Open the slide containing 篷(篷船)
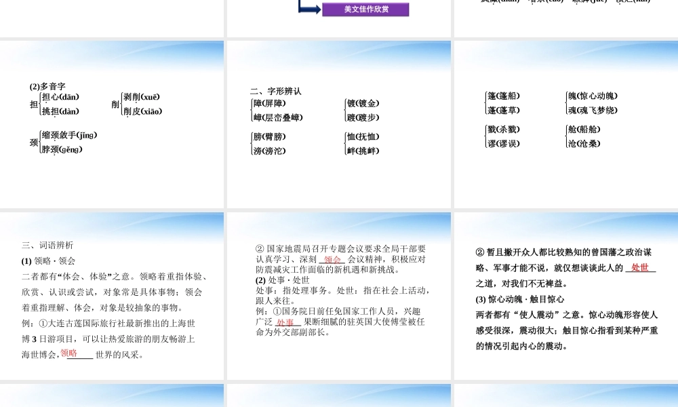This screenshot has width=678, height=407. click(565, 124)
